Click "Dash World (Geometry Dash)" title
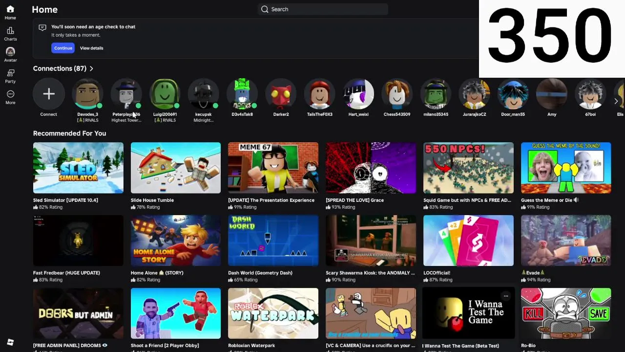Screen dimensions: 625x352 pos(260,273)
